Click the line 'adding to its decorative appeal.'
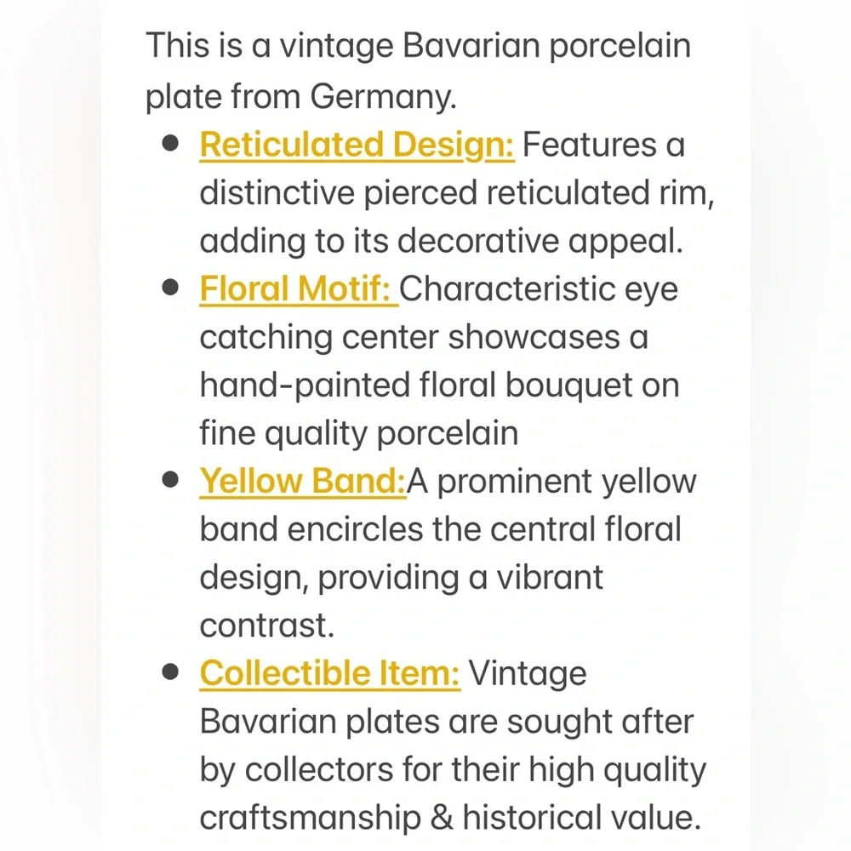 pos(441,242)
